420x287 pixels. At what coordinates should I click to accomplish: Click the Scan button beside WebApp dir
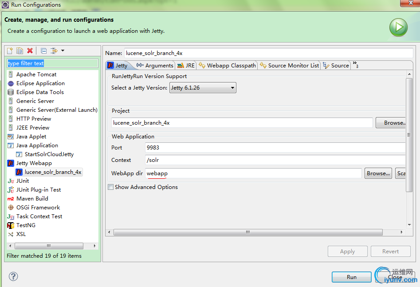pos(400,173)
